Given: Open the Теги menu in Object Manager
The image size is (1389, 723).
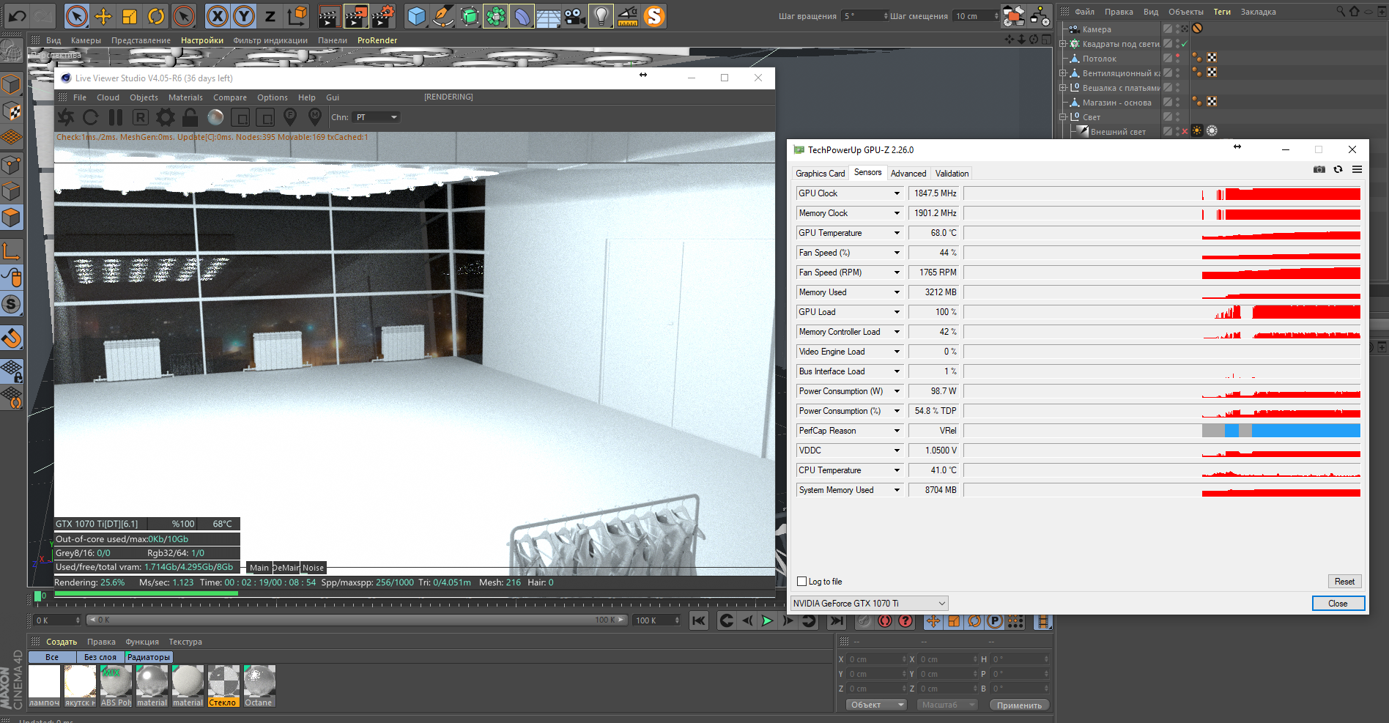Looking at the screenshot, I should tap(1222, 12).
